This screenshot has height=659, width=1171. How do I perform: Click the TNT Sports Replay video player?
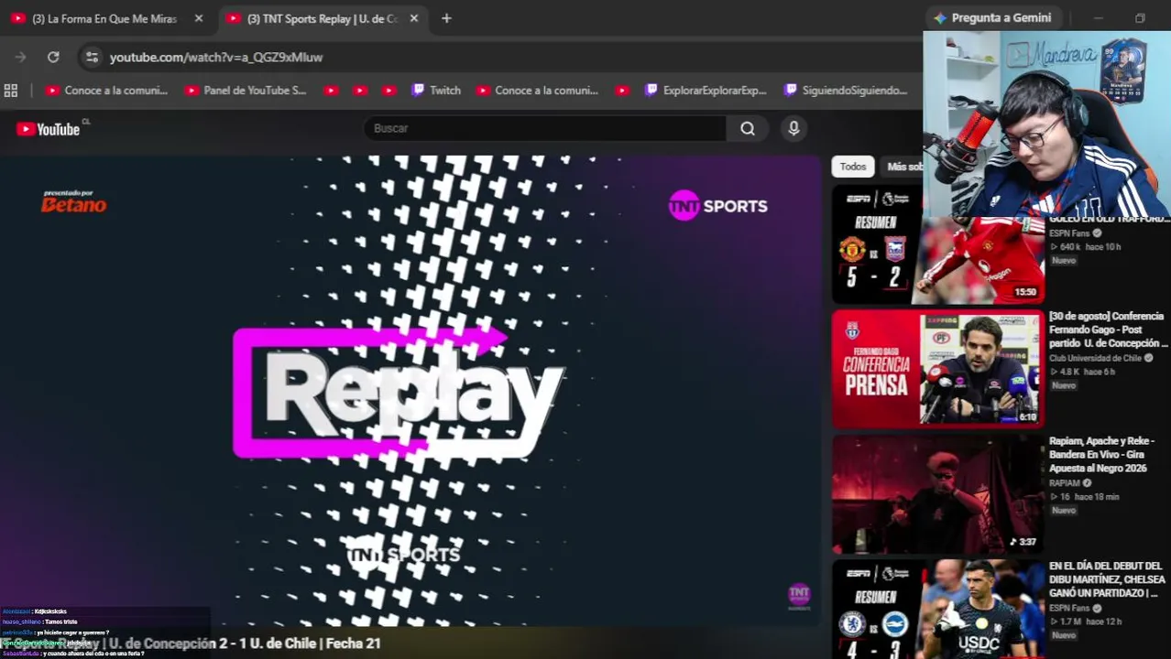coord(410,391)
